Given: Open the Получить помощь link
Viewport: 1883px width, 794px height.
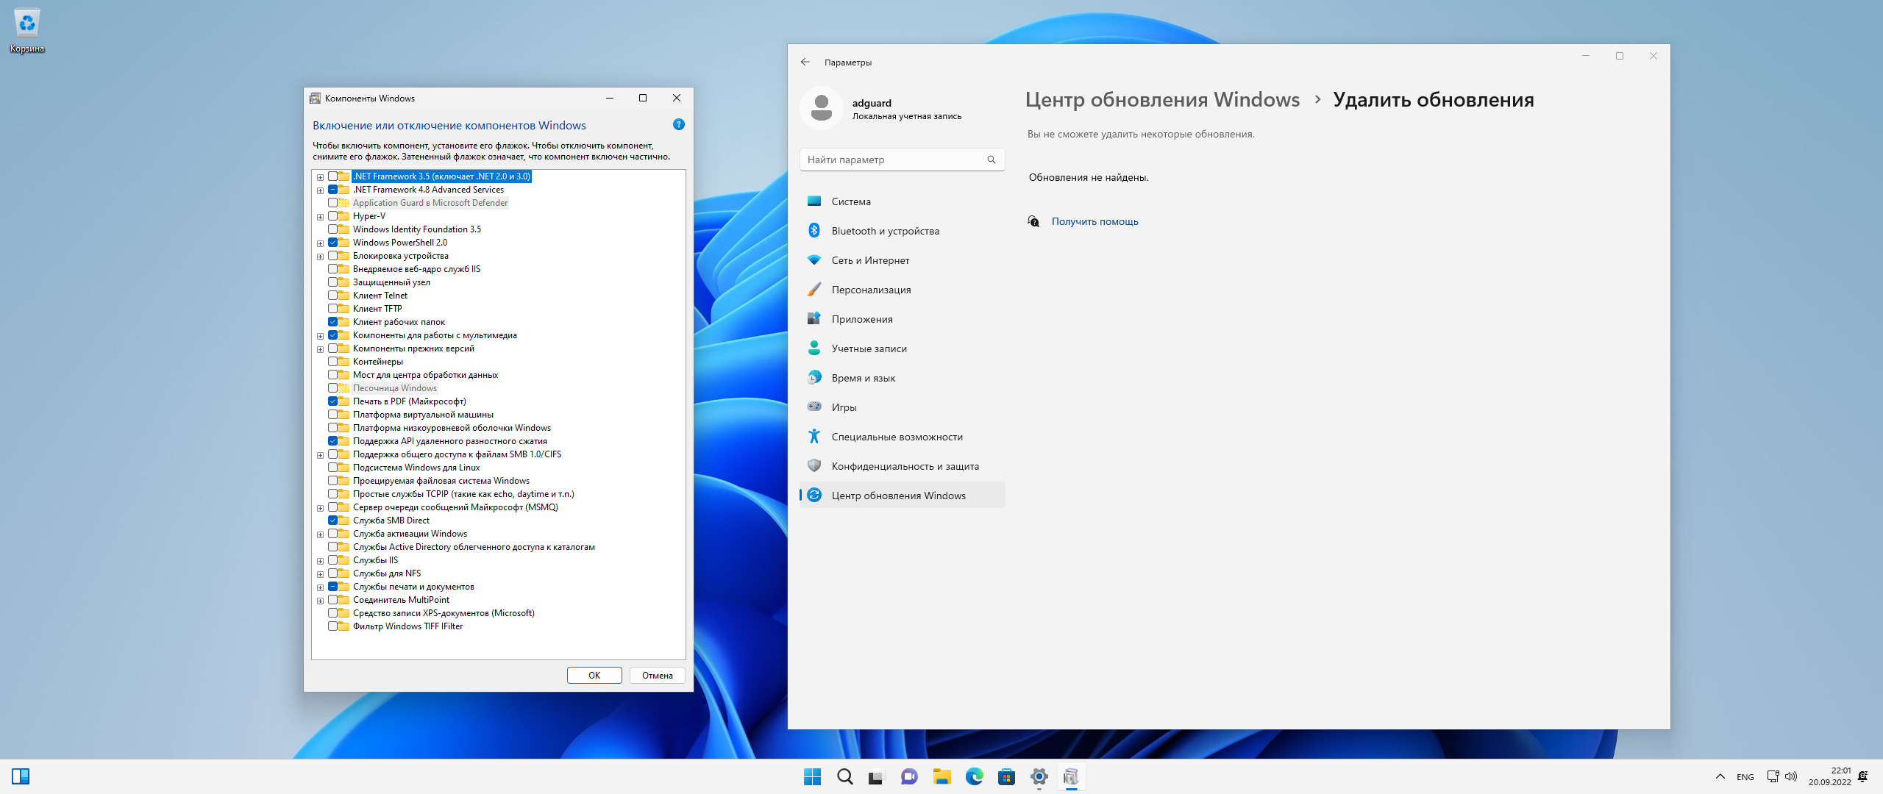Looking at the screenshot, I should click(1094, 221).
